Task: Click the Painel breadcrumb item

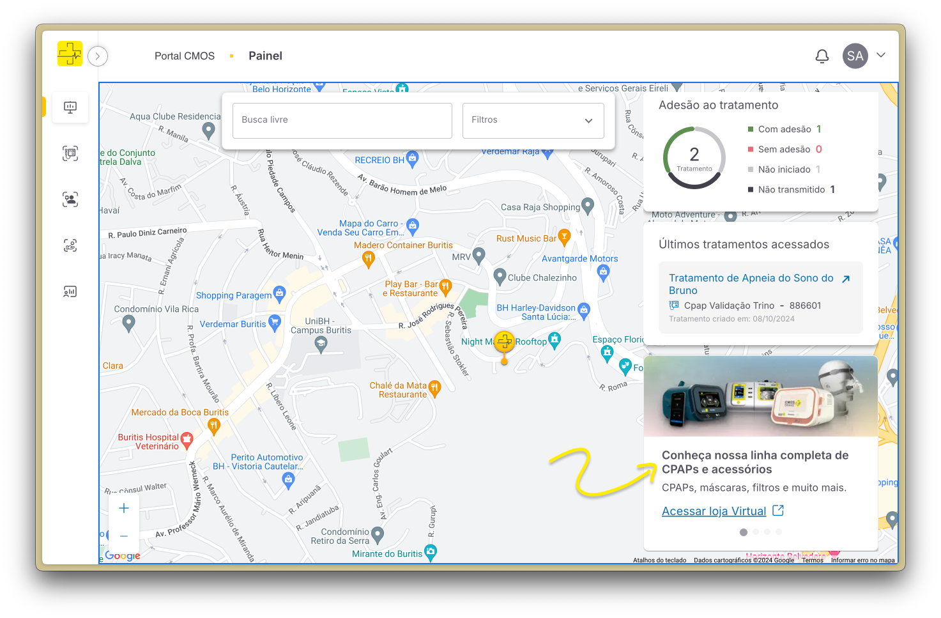Action: click(x=265, y=56)
